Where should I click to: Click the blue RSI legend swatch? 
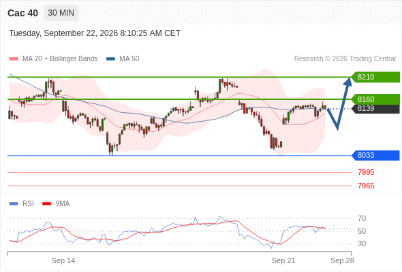pos(14,204)
